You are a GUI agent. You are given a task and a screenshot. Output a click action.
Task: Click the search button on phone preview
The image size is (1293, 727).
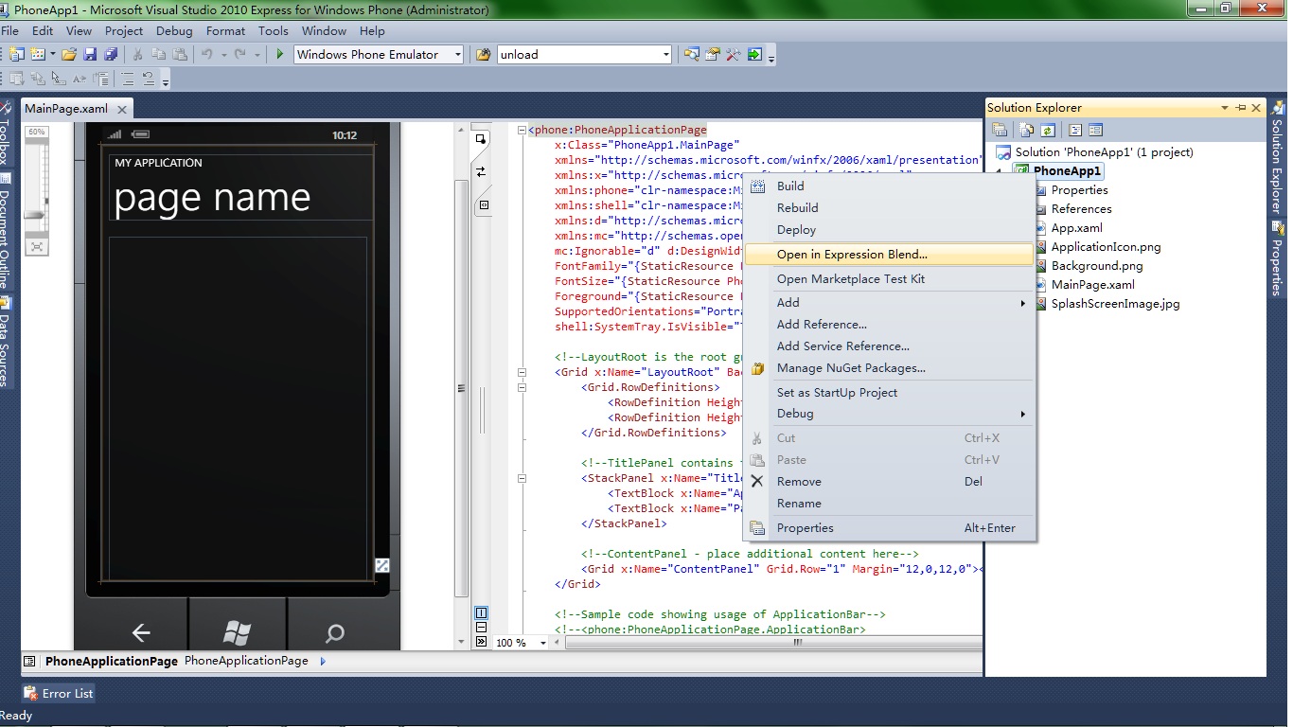coord(334,632)
